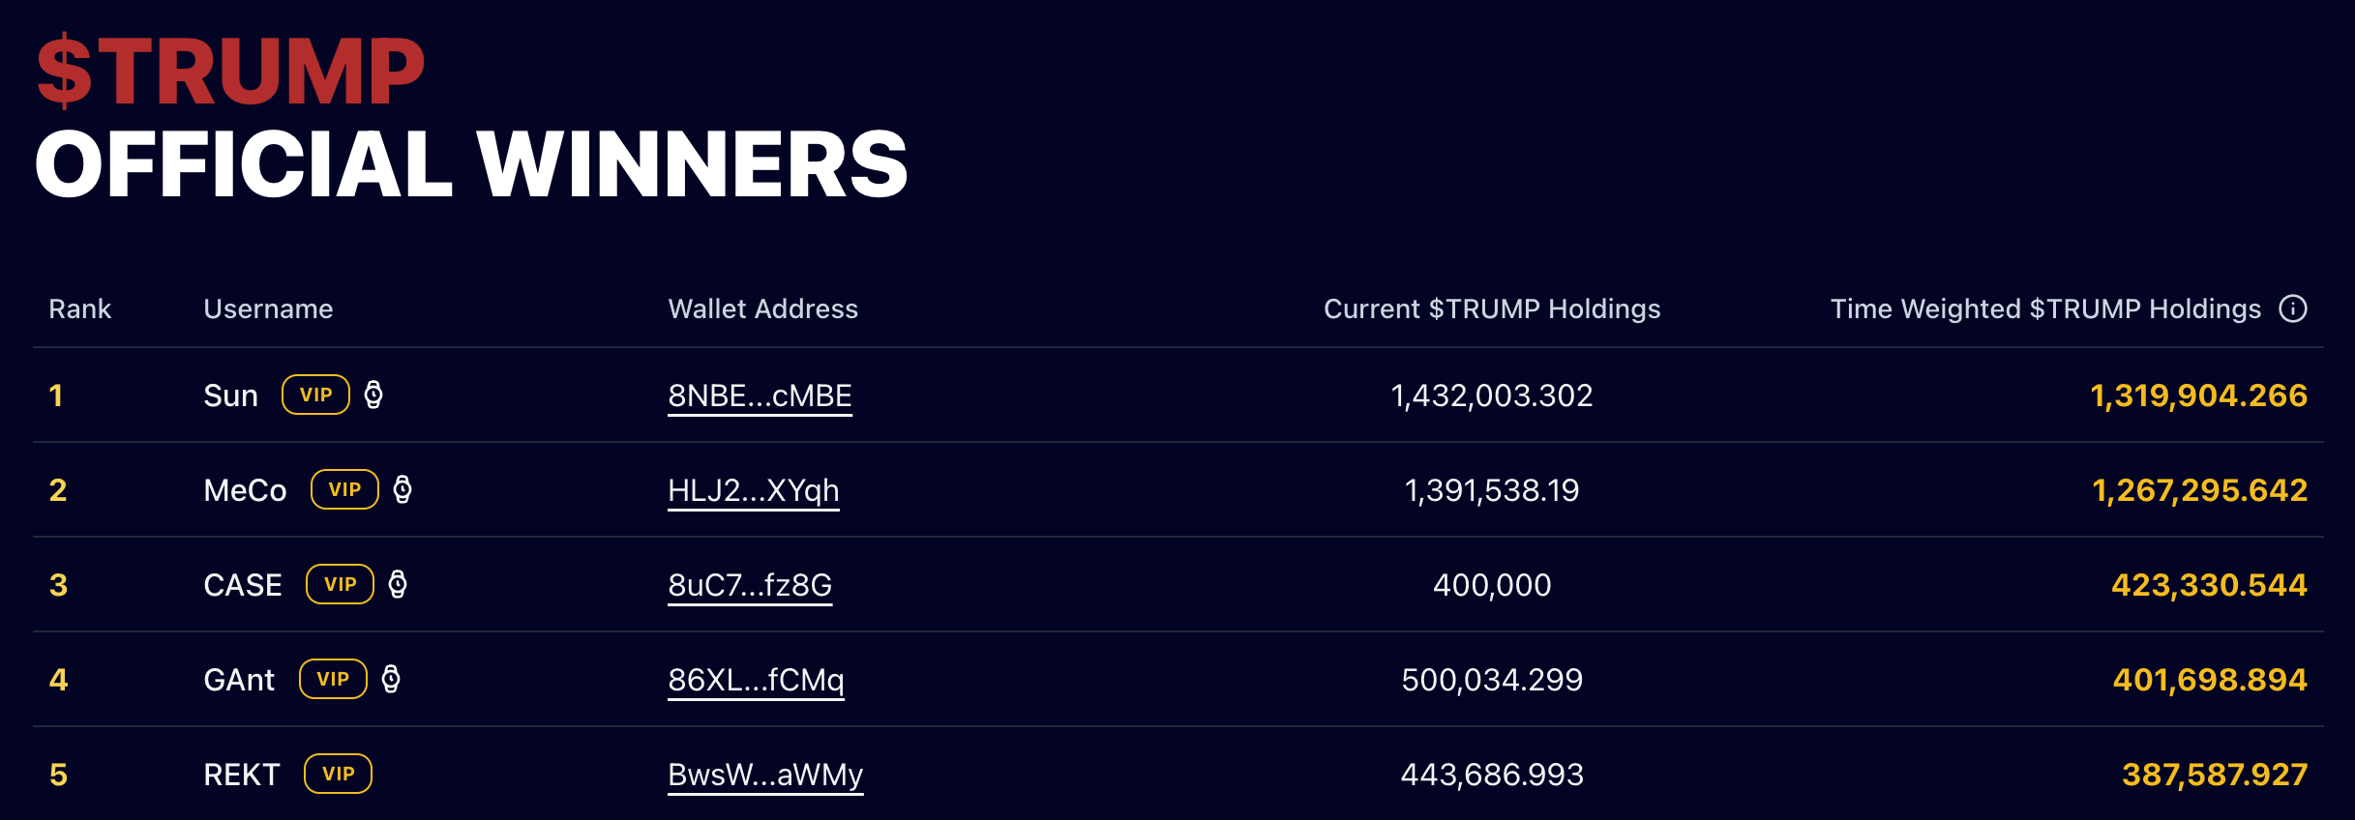Open wallet address 8NBE...cMBE
Viewport: 2355px width, 820px height.
[x=760, y=395]
